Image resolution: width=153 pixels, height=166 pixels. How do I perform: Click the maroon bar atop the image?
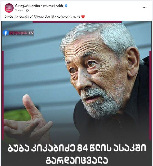click(x=77, y=22)
